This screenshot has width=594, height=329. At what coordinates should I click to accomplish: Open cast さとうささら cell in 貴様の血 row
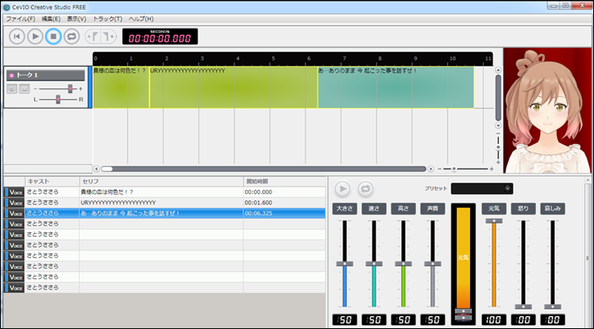pos(52,192)
